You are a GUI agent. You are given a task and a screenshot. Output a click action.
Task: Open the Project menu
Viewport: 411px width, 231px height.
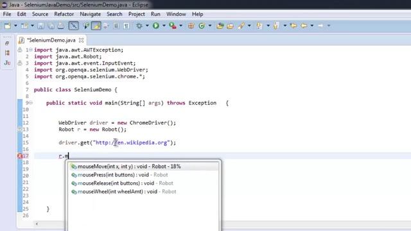(x=137, y=14)
